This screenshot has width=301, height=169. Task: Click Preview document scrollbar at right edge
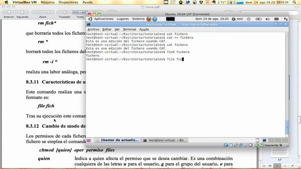click(x=299, y=120)
